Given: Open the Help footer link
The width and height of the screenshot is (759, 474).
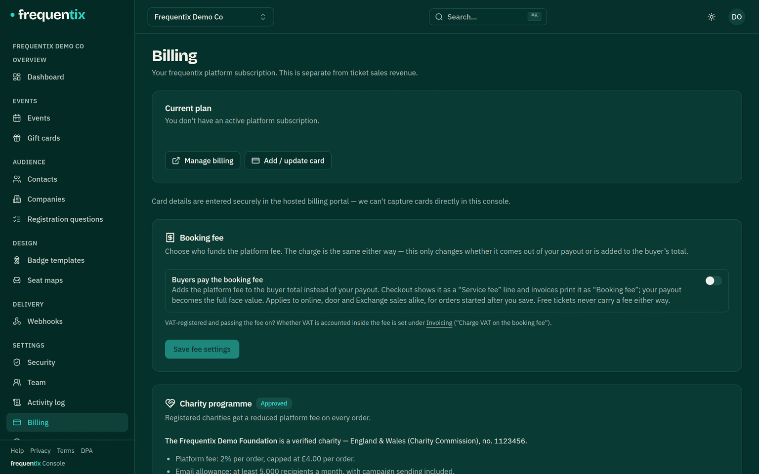Looking at the screenshot, I should 17,451.
